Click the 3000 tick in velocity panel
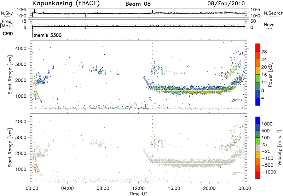This screenshot has height=196, width=283. (21, 137)
